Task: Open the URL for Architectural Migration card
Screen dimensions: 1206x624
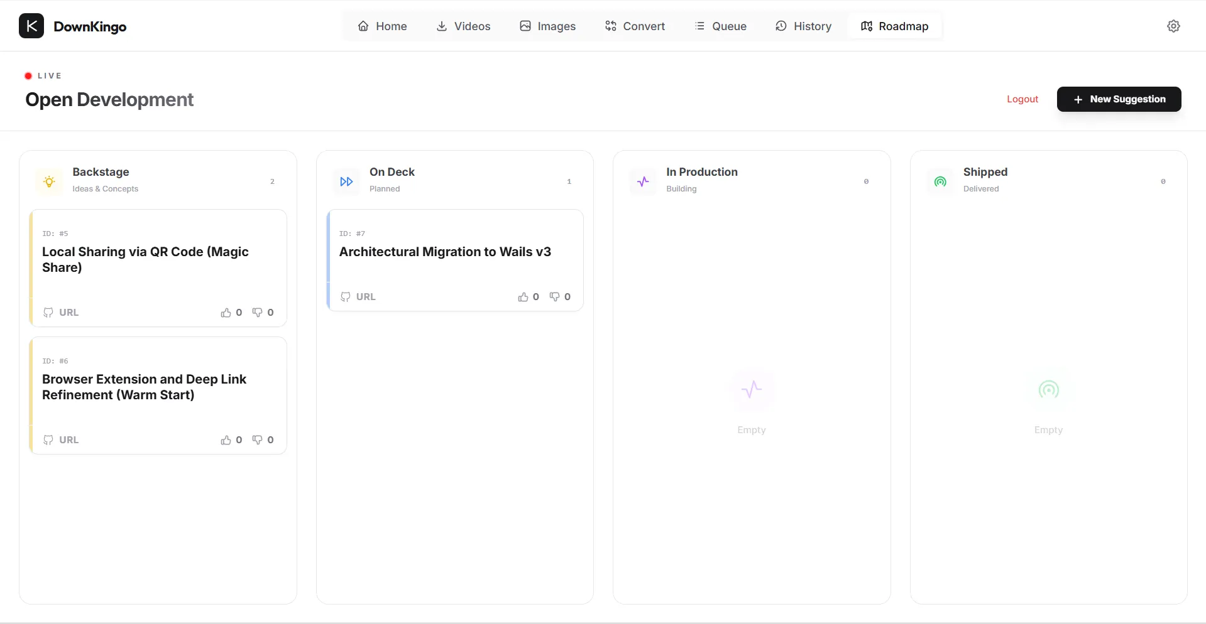Action: point(358,297)
